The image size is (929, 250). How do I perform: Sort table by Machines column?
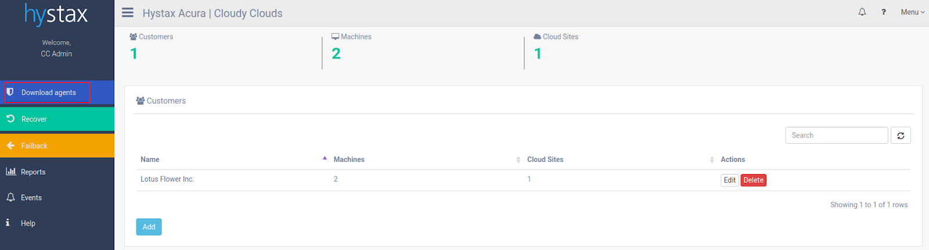point(427,160)
